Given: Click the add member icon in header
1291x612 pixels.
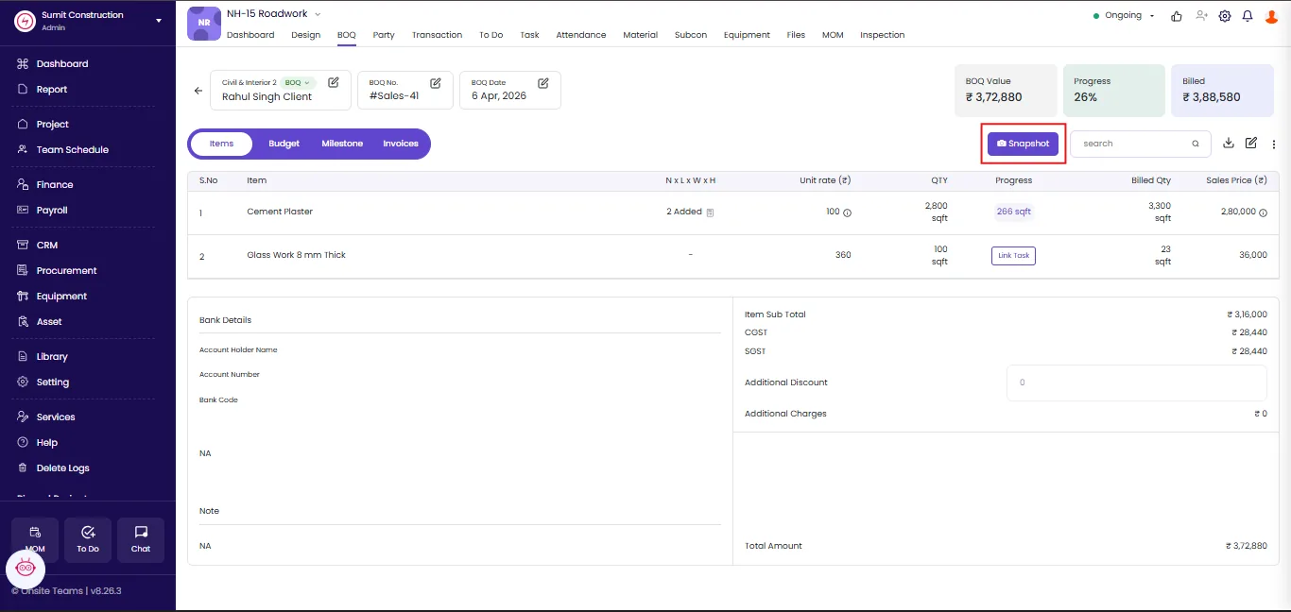Looking at the screenshot, I should (1201, 16).
